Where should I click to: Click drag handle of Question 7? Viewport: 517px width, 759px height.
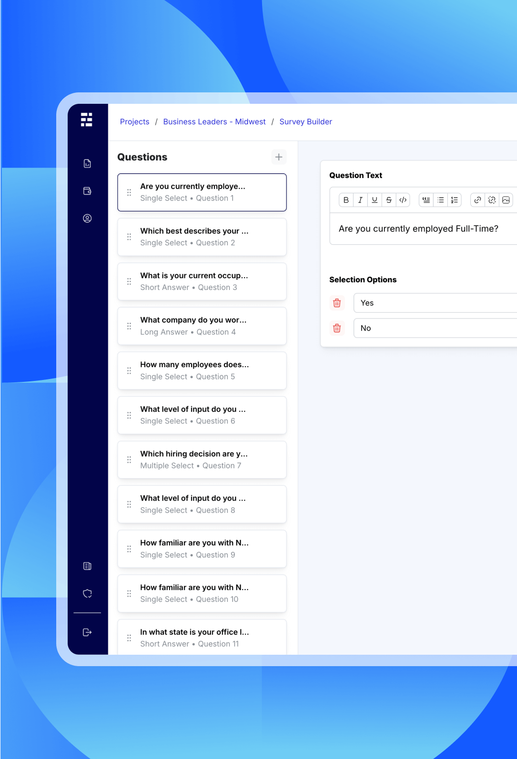pos(129,459)
